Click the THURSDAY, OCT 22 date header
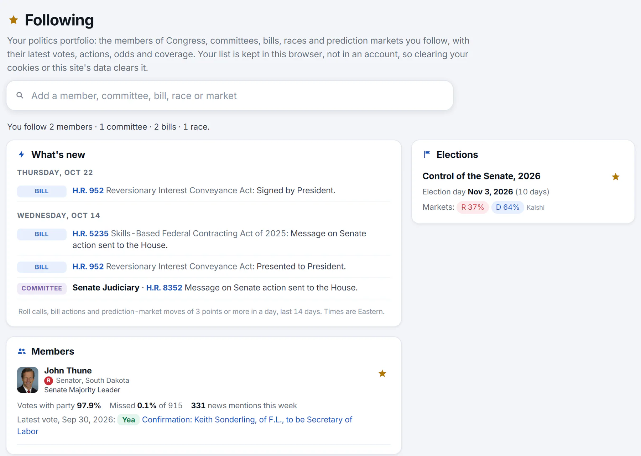641x456 pixels. [55, 172]
